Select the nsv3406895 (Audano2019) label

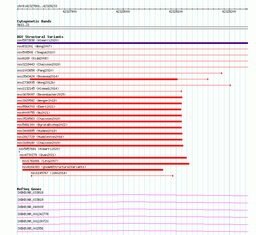point(37,131)
